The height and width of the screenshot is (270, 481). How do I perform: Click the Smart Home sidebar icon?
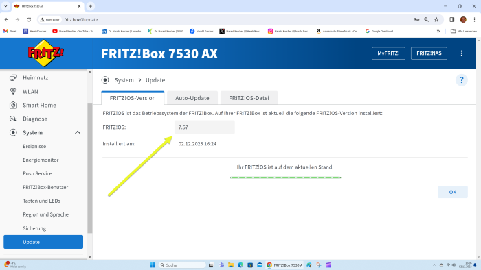click(13, 105)
